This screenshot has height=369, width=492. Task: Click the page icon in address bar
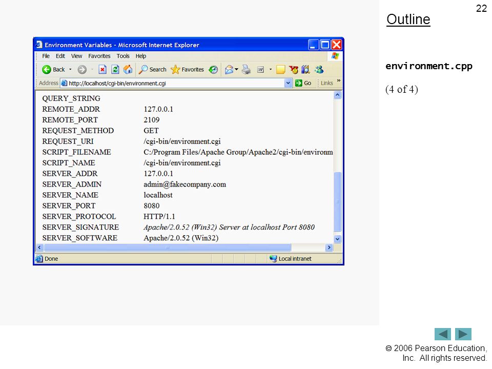(64, 83)
